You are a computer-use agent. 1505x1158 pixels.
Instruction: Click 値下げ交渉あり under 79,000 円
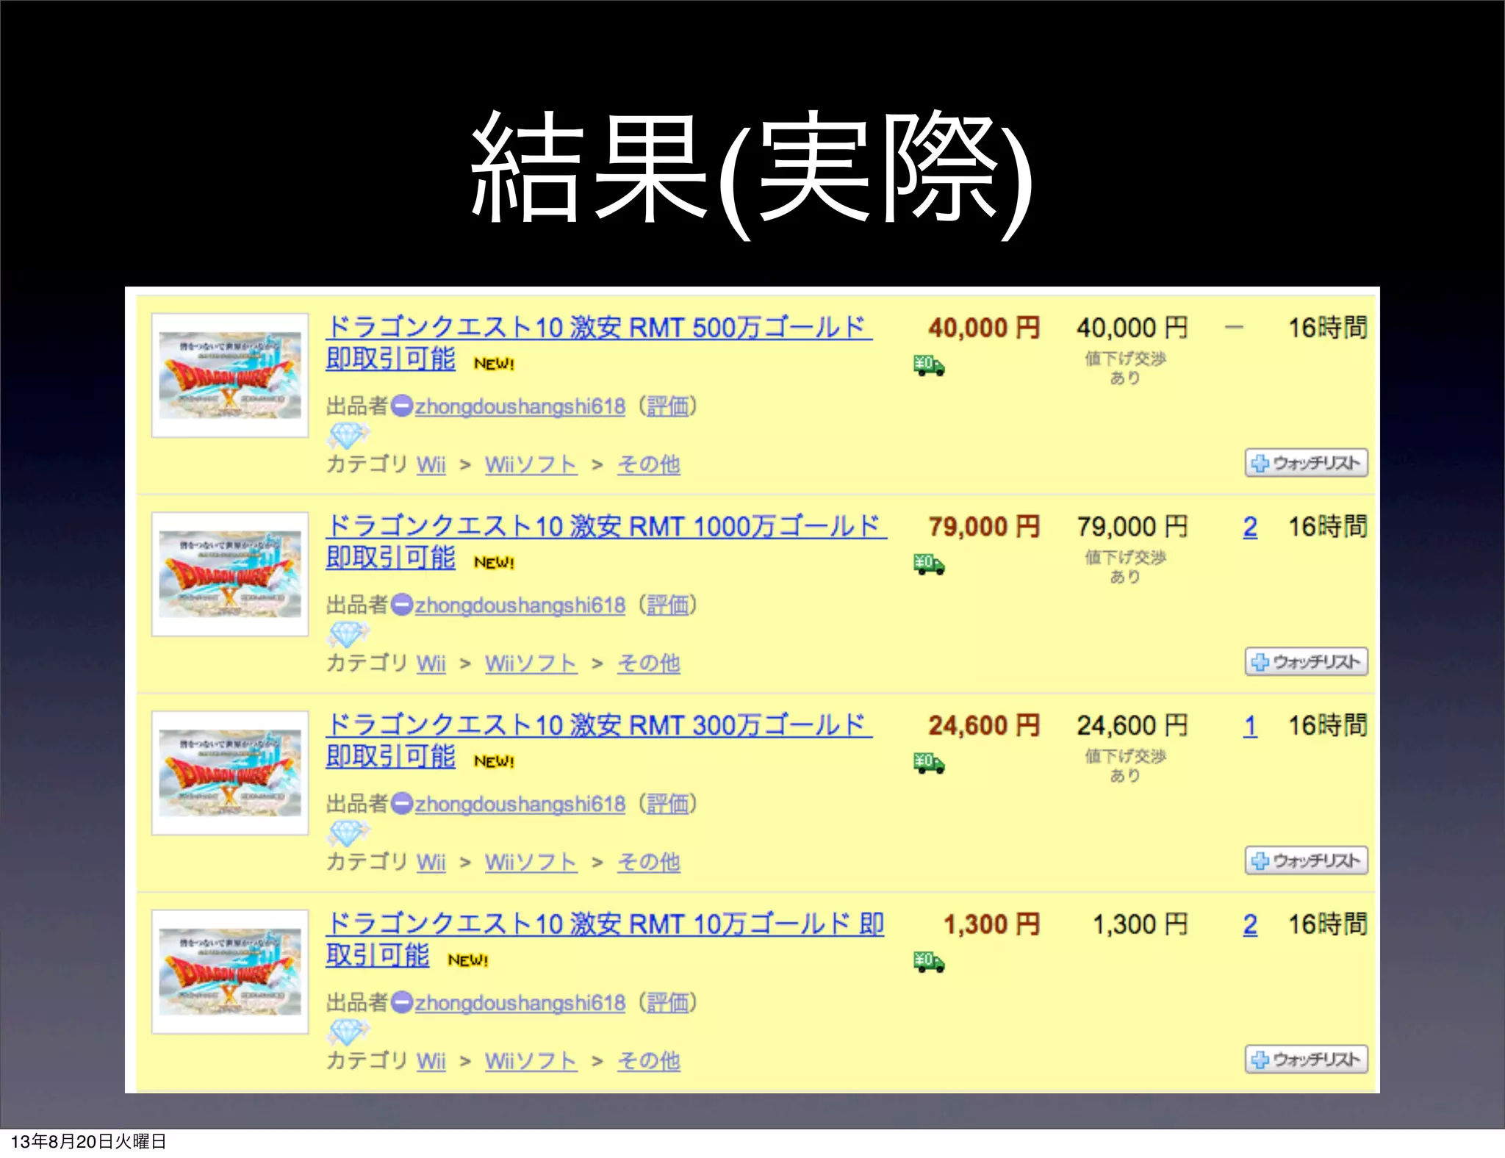pos(1126,567)
